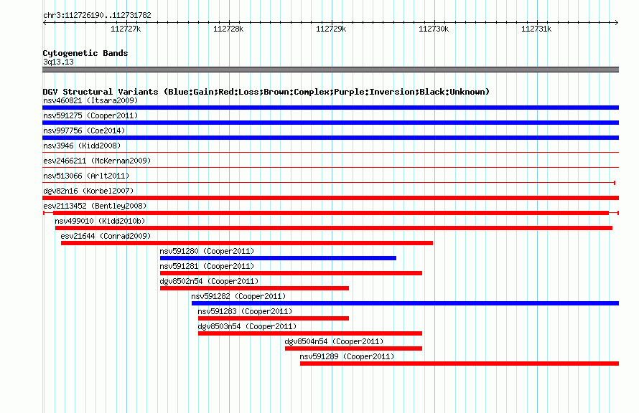Click the dgv82n16 (Korbel2007) label
The height and width of the screenshot is (413, 639).
(88, 191)
